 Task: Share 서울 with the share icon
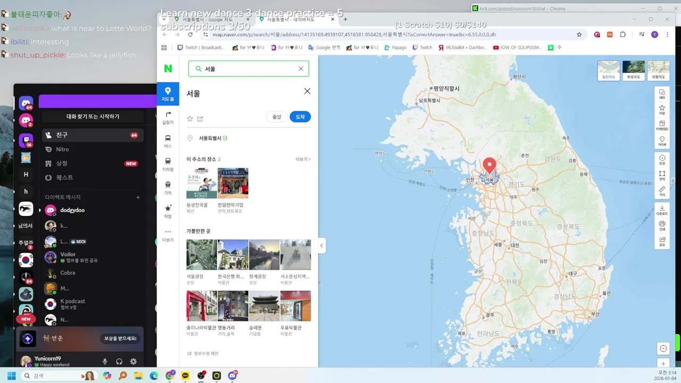(200, 119)
